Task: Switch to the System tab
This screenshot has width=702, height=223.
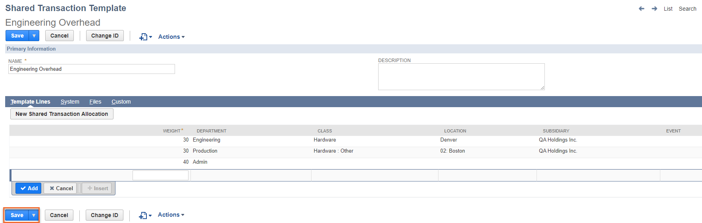Action: [x=70, y=102]
